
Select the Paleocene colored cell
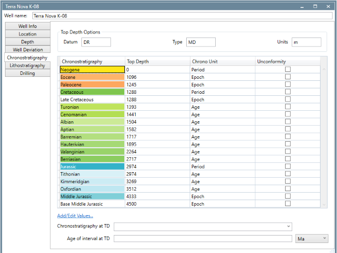click(92, 85)
